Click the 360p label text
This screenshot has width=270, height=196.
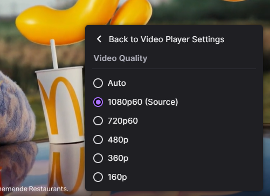tap(118, 158)
